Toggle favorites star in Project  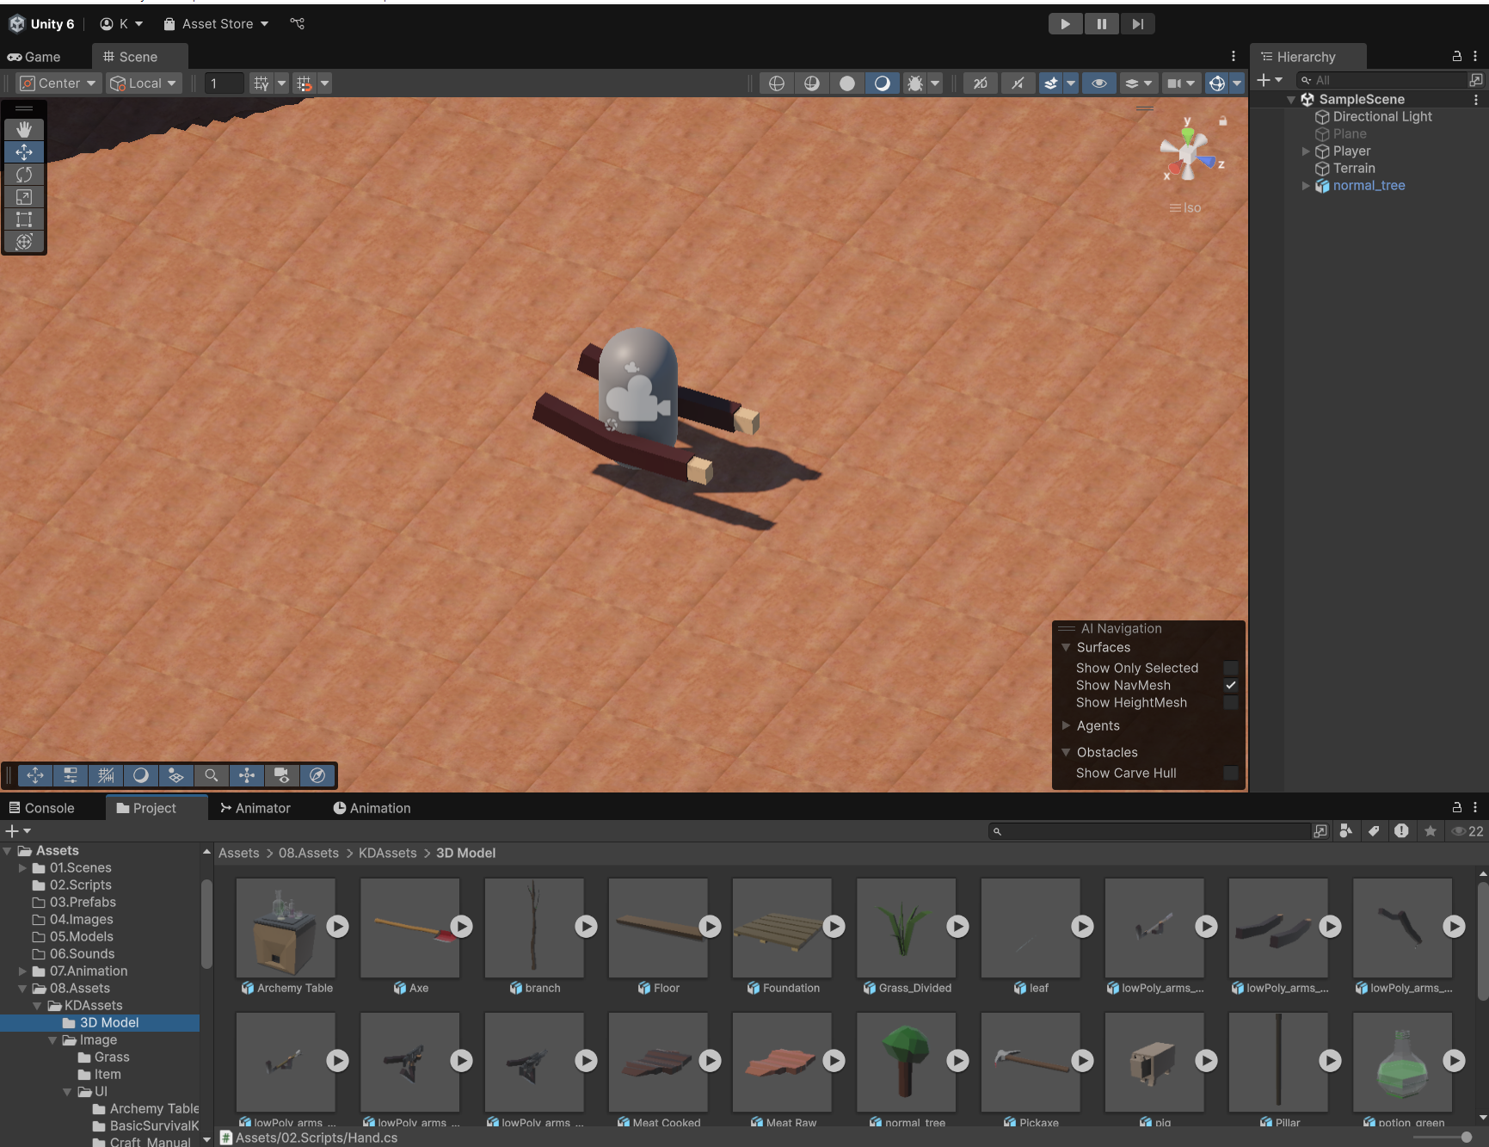pyautogui.click(x=1430, y=831)
